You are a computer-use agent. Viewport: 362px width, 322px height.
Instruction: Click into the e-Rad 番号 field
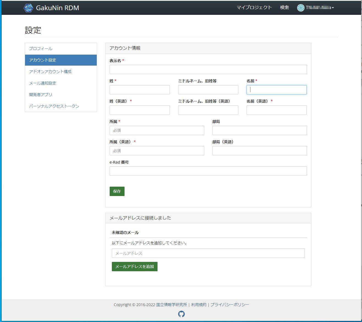click(x=208, y=171)
